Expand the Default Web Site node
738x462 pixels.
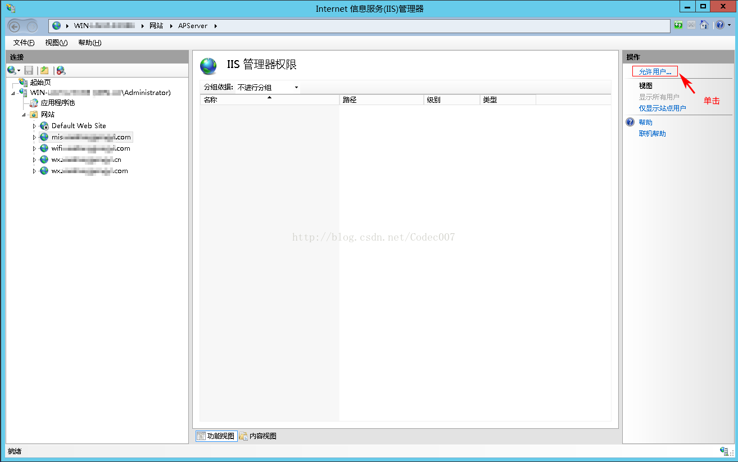click(34, 126)
